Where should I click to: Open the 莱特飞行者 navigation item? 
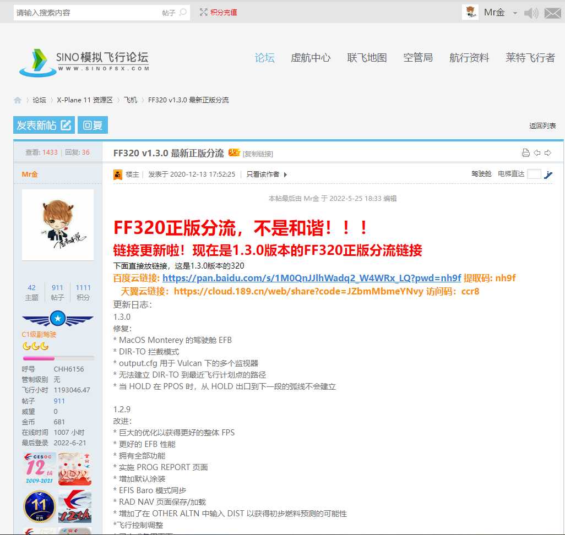(530, 58)
